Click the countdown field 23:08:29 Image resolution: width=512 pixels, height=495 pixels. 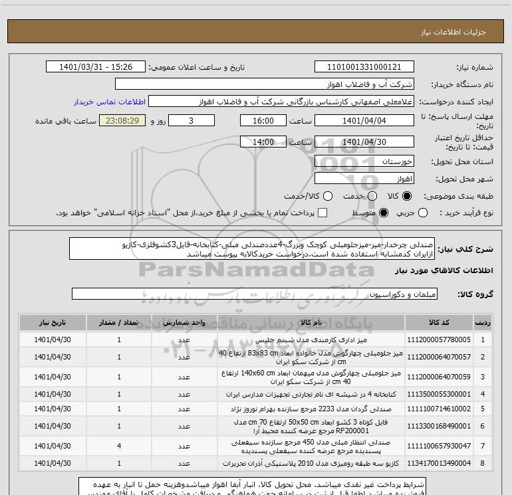(x=122, y=120)
